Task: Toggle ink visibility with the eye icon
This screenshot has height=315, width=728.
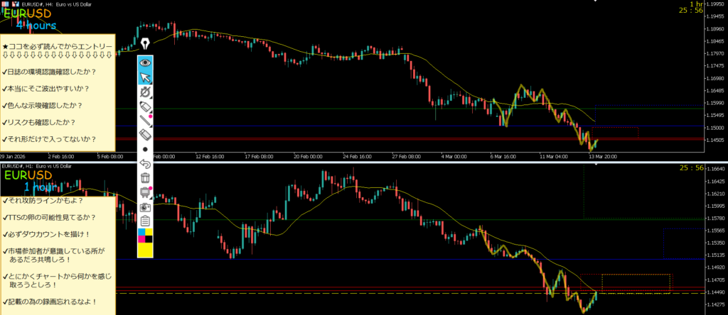Action: coord(146,62)
